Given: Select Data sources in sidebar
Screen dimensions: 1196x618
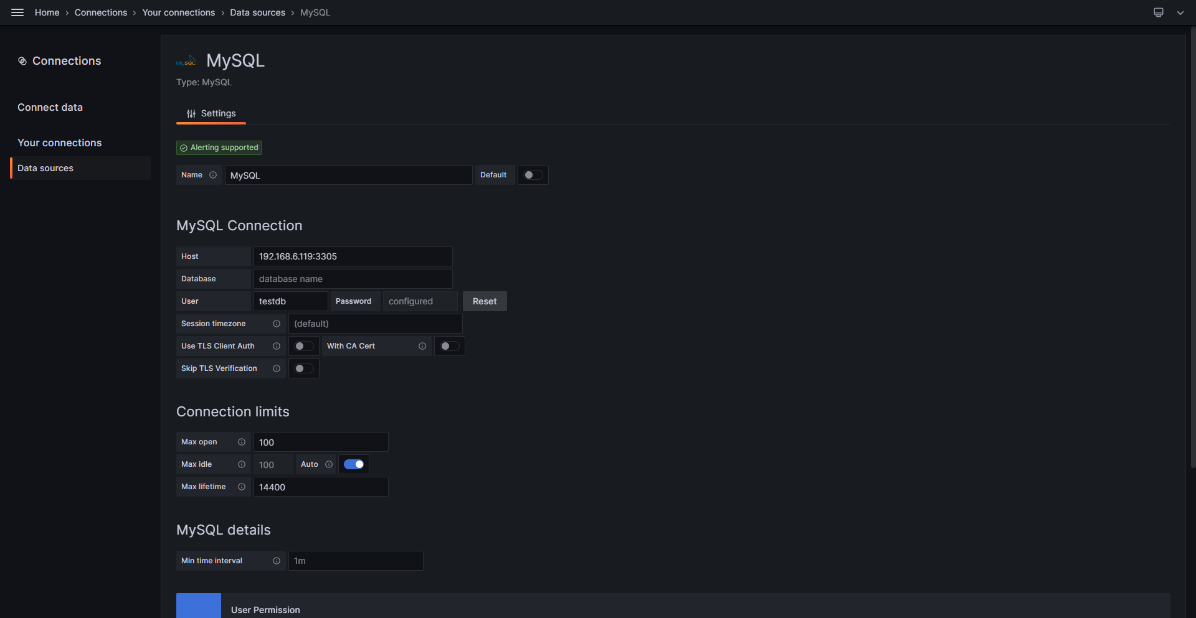Looking at the screenshot, I should pyautogui.click(x=80, y=168).
